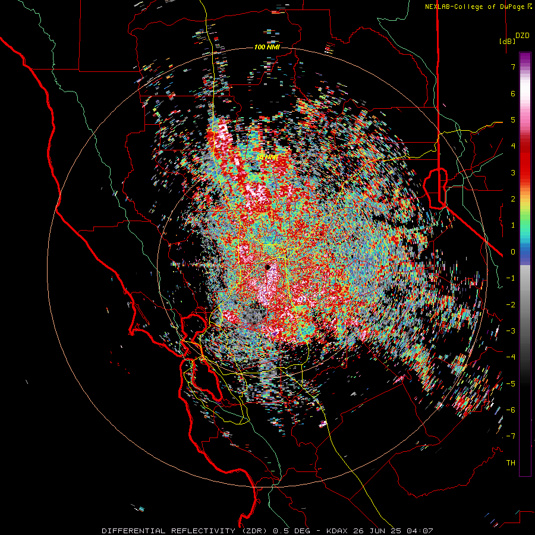Click the Differential Reflectivity caption text
Image resolution: width=535 pixels, height=535 pixels.
268,531
